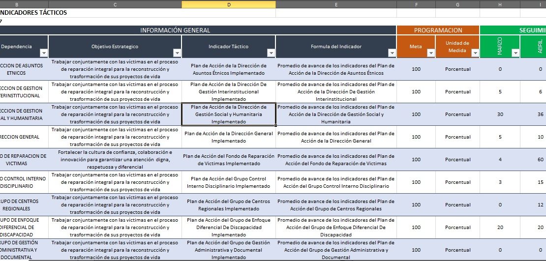Select the Unidad de Medida header cell
The width and height of the screenshot is (546, 261).
click(x=457, y=47)
